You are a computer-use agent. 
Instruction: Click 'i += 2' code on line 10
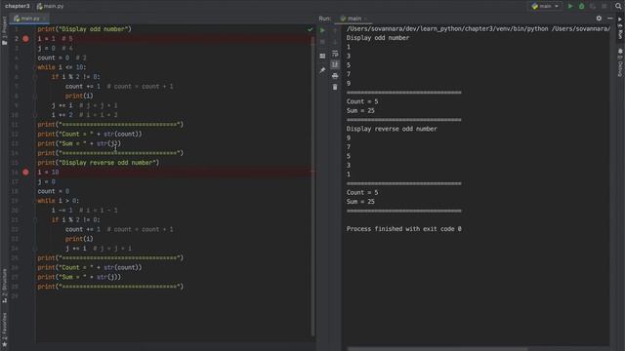click(x=62, y=115)
